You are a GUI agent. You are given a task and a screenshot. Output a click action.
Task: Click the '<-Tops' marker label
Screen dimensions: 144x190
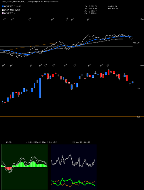[141, 19]
